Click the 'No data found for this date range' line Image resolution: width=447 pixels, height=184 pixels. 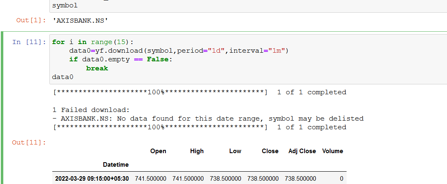[208, 119]
